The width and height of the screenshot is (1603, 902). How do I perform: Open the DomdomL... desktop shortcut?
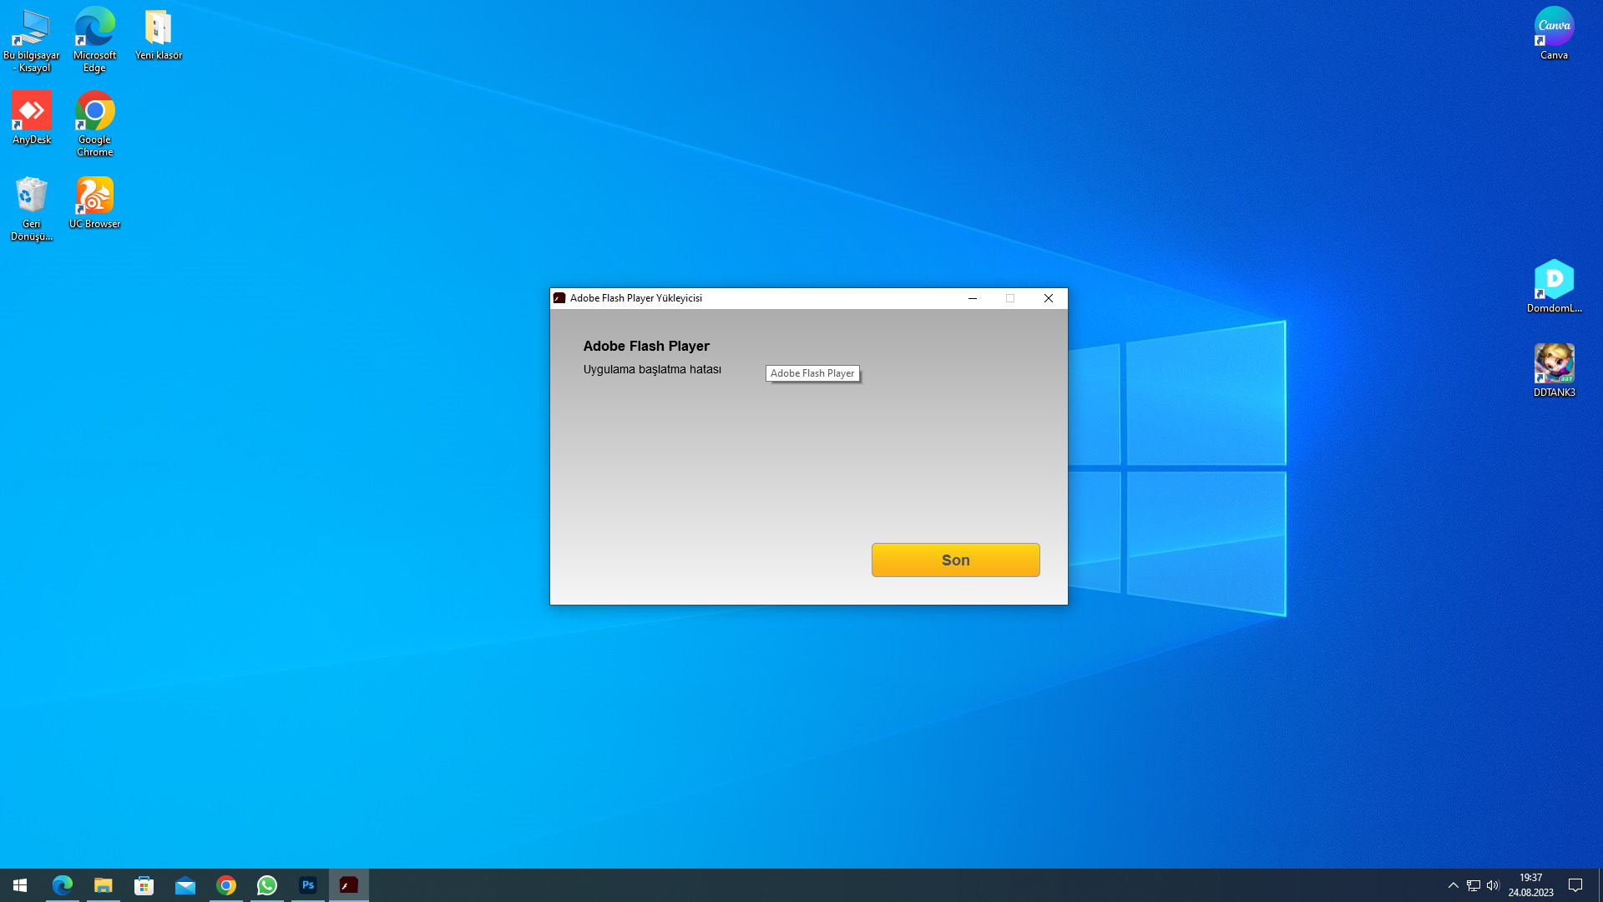1554,286
